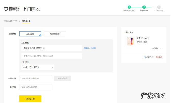
Task: Click the 爱回收 logo
Action: tap(11, 9)
